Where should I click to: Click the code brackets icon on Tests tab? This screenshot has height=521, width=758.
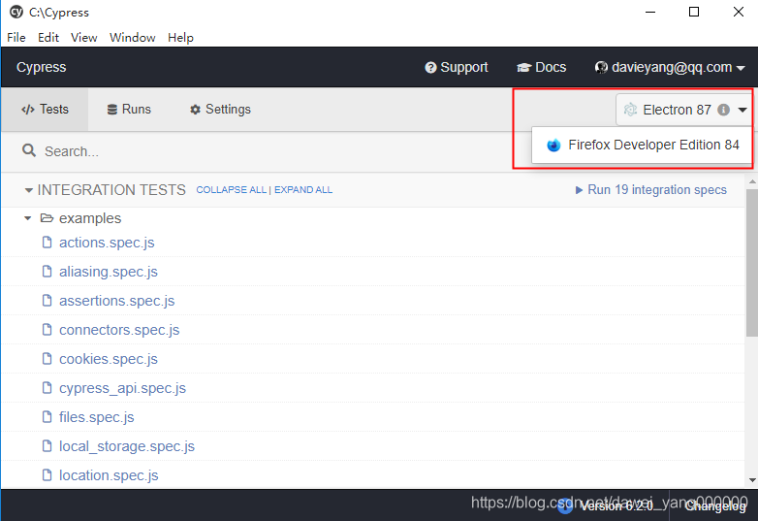(28, 110)
